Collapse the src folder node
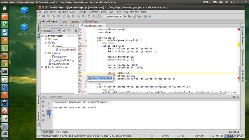249x140 pixels. (46, 42)
